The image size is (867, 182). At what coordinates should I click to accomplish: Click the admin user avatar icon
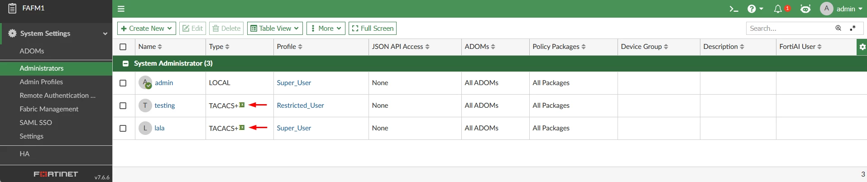click(x=827, y=9)
